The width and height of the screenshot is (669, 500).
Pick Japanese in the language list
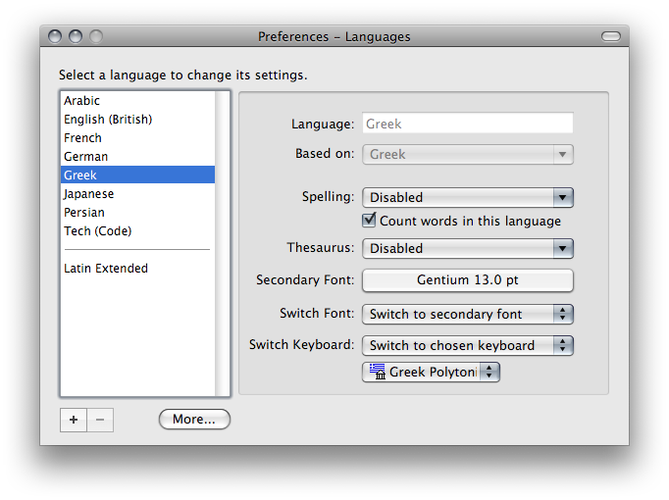click(89, 194)
